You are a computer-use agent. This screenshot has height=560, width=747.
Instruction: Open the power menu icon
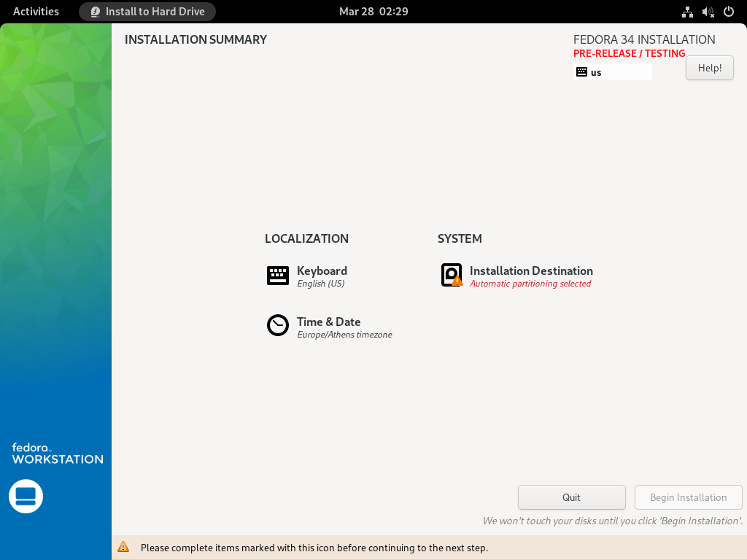coord(728,12)
